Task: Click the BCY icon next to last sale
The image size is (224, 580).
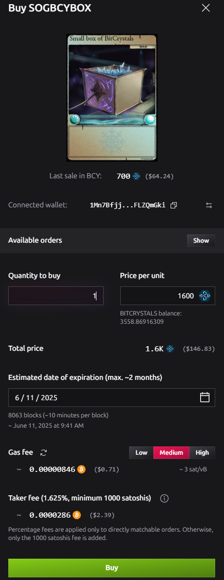Action: [136, 176]
